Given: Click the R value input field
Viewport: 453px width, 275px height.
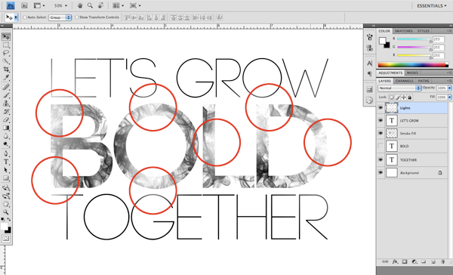Looking at the screenshot, I should tap(438, 39).
